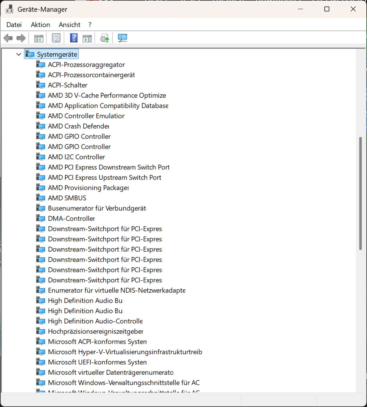Click icon beside ACPI-Prozessoraggregator
Screen dimensions: 367x407
pyautogui.click(x=41, y=64)
